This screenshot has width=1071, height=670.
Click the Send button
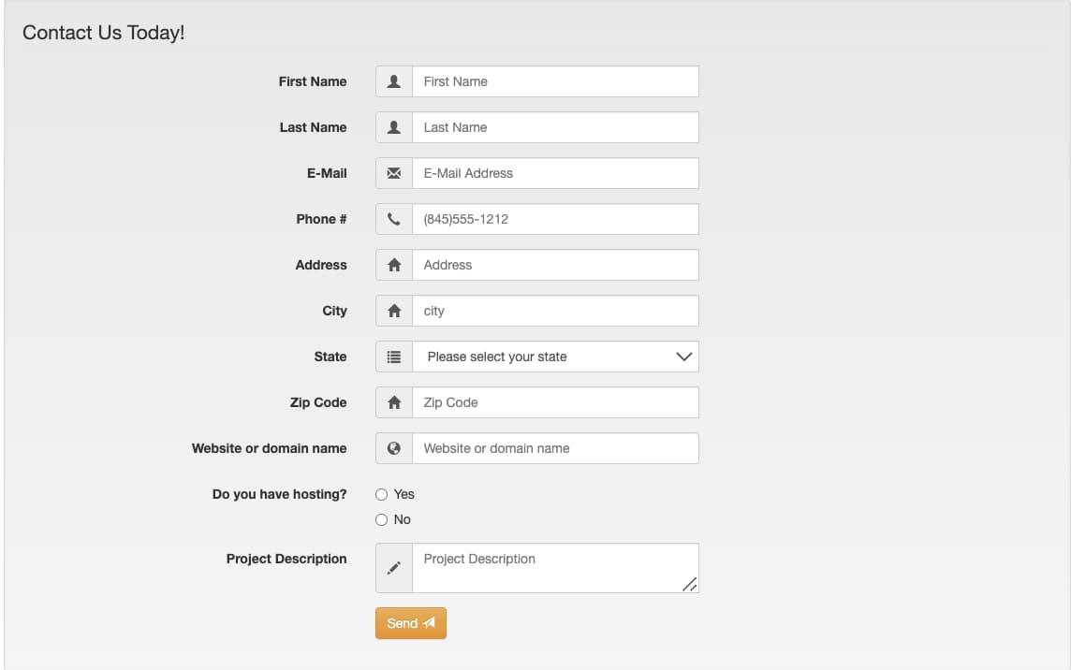click(410, 622)
